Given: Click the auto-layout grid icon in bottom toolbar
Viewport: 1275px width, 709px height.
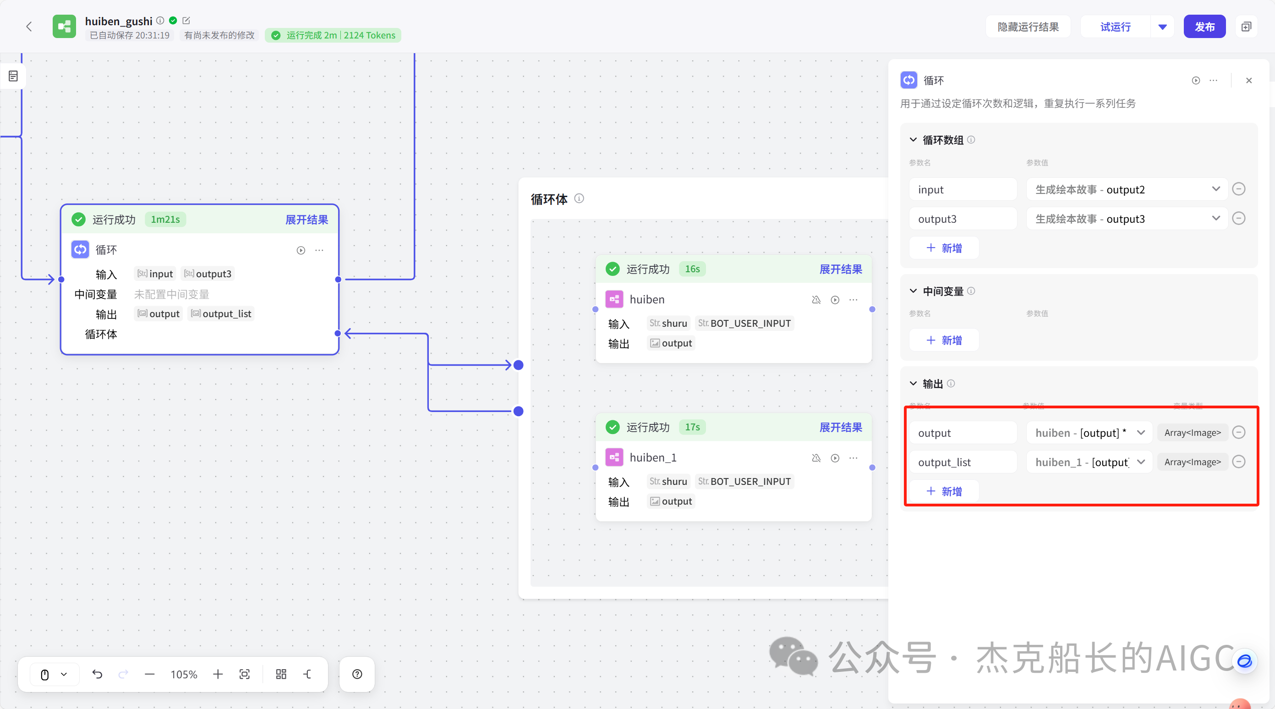Looking at the screenshot, I should [x=281, y=674].
